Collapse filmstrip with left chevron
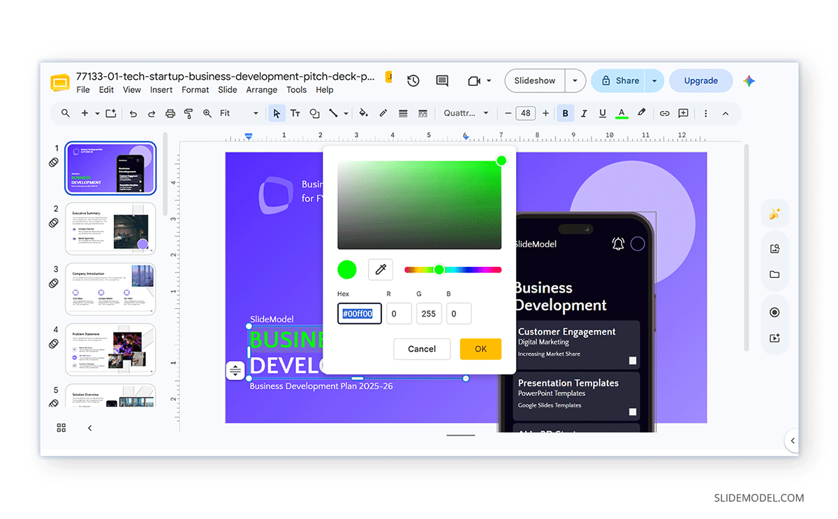The width and height of the screenshot is (838, 519). (89, 427)
